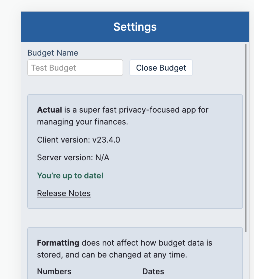Click the bold Actual app name
This screenshot has width=254, height=279.
(50, 110)
